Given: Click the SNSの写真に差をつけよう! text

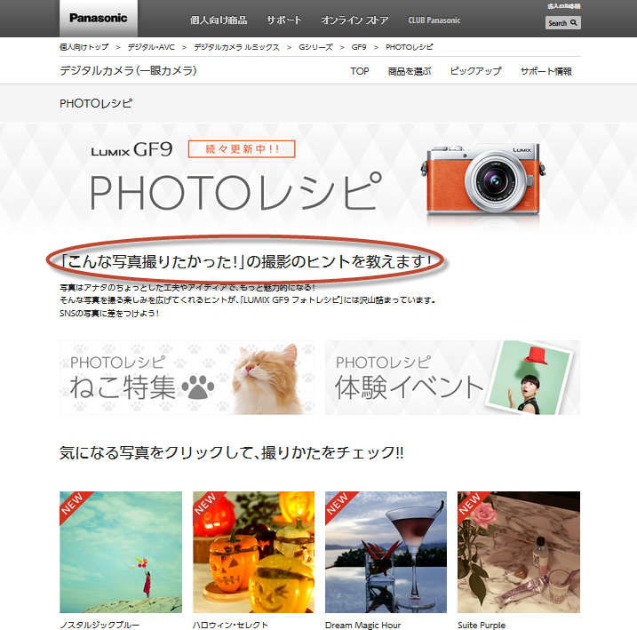Looking at the screenshot, I should pyautogui.click(x=109, y=313).
